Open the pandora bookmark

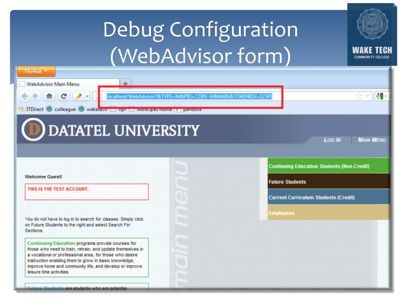189,109
